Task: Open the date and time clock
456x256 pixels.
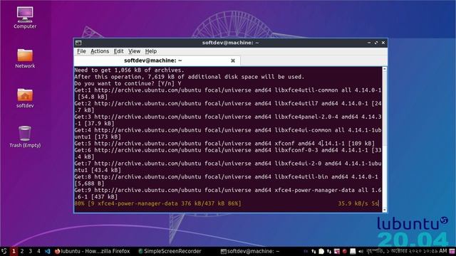Action: point(406,251)
